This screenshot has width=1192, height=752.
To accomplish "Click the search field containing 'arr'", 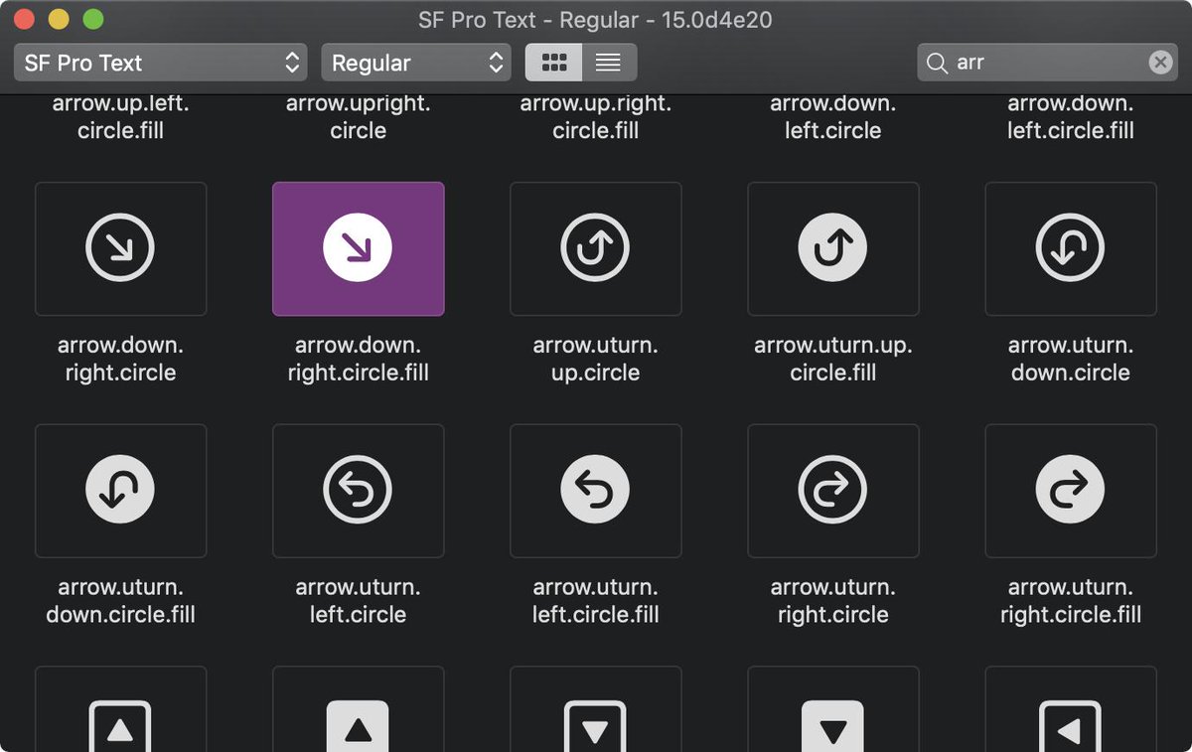I will [x=1047, y=63].
